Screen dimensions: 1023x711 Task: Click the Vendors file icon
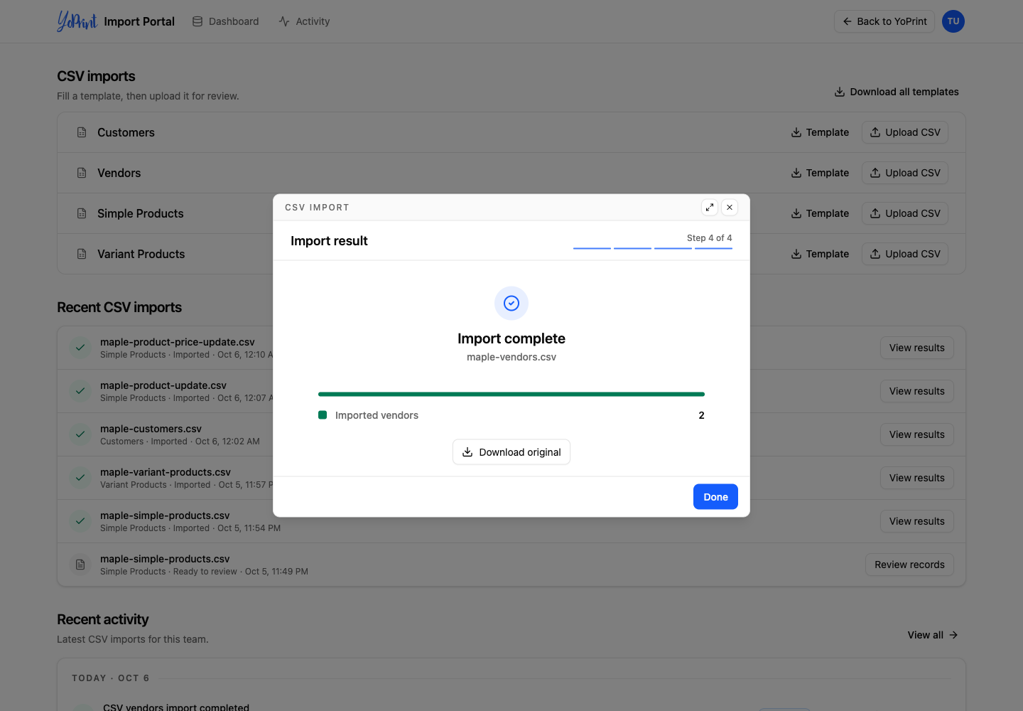pos(82,173)
